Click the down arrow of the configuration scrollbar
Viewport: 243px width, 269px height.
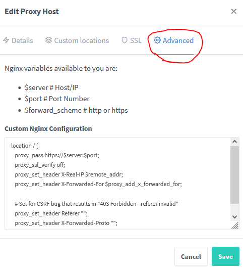pos(234,217)
